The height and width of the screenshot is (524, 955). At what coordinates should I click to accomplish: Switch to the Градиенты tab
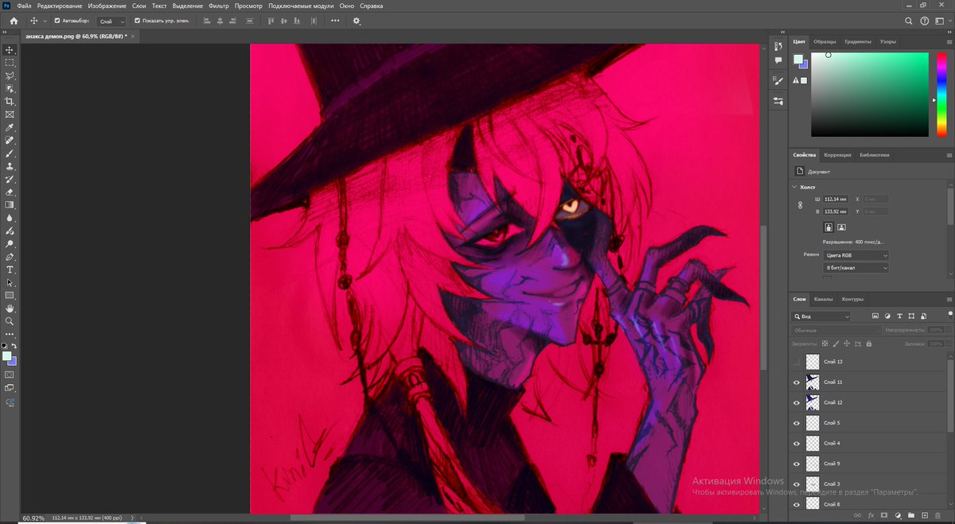click(x=858, y=41)
